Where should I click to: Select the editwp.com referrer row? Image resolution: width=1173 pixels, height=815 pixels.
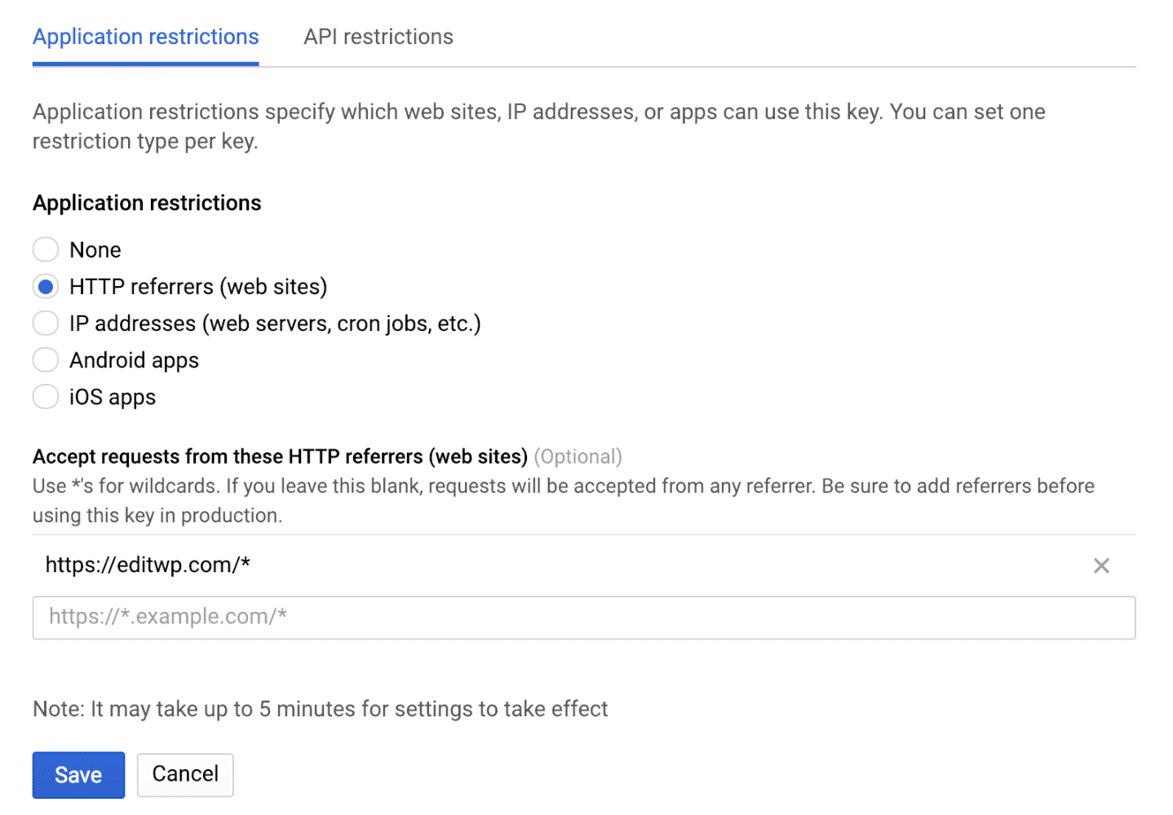326,565
